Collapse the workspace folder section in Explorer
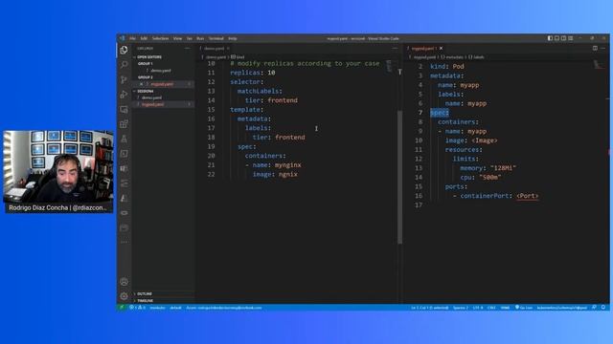The width and height of the screenshot is (613, 344). coord(164,91)
